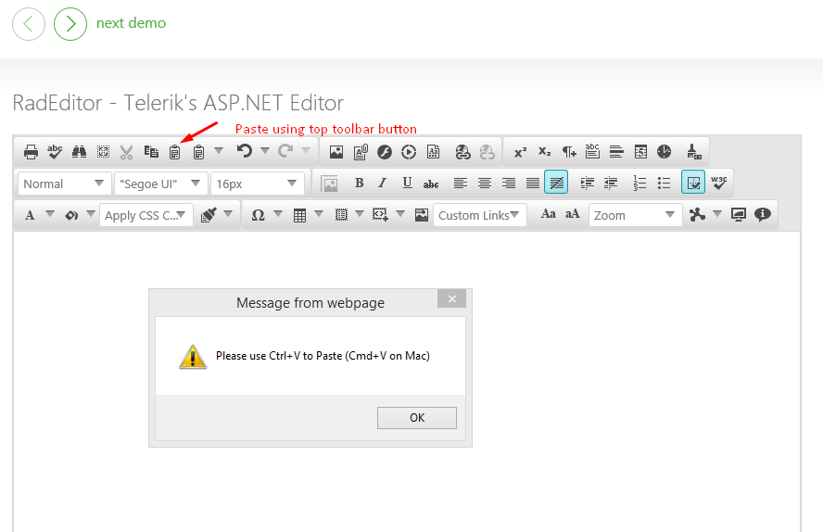Click the Outdent icon
Screen dimensions: 823x532
coord(611,184)
